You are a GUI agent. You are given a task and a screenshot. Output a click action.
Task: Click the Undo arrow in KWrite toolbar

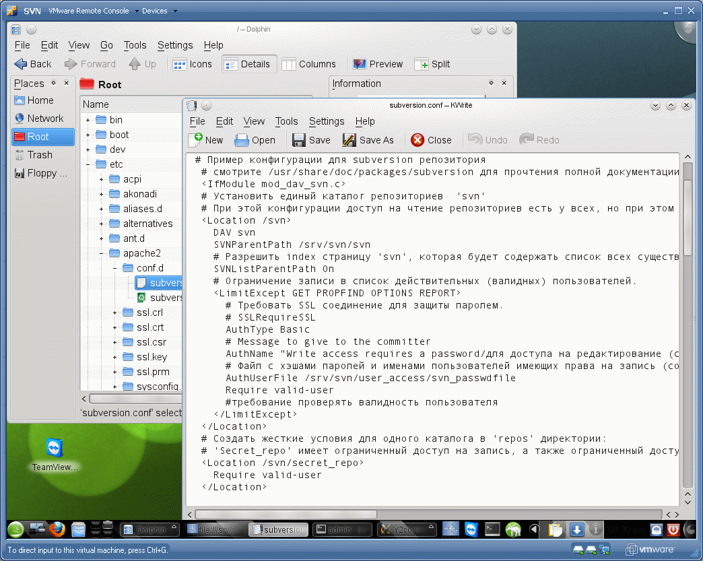pos(475,139)
